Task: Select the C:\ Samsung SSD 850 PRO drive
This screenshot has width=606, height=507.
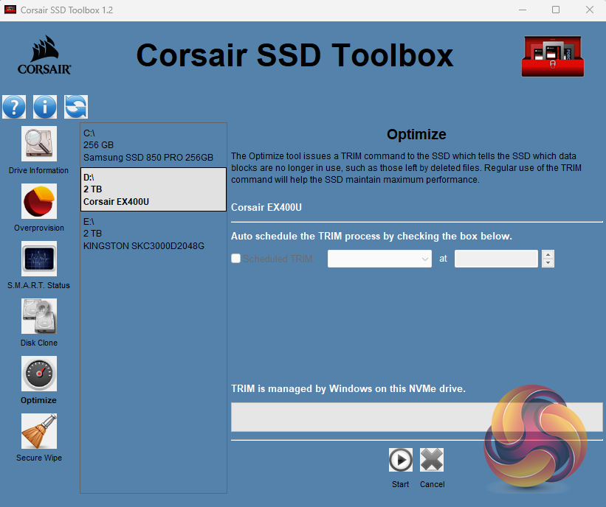Action: point(154,145)
